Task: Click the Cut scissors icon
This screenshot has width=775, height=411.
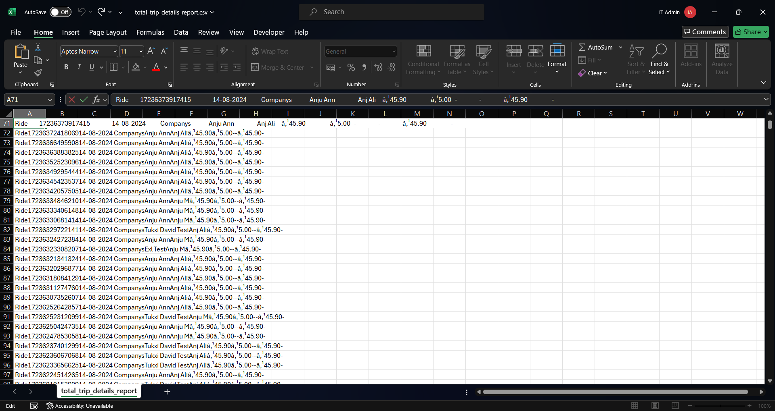Action: coord(38,48)
